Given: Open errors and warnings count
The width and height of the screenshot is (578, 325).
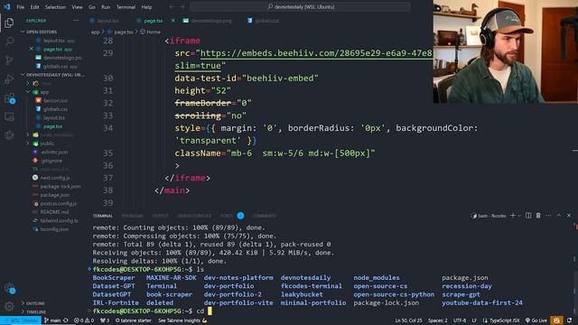Looking at the screenshot, I should click(x=84, y=320).
